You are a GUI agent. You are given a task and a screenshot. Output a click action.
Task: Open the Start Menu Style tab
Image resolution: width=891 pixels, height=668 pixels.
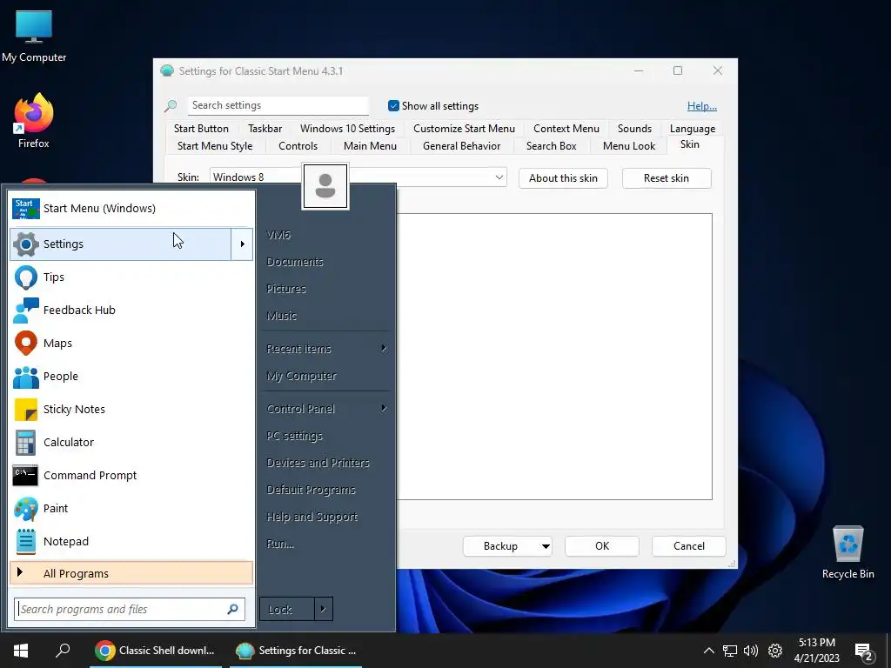215,146
